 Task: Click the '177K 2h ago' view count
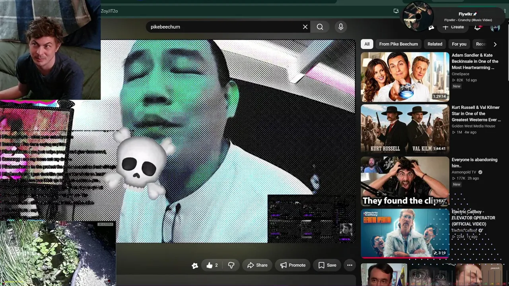pos(465,178)
